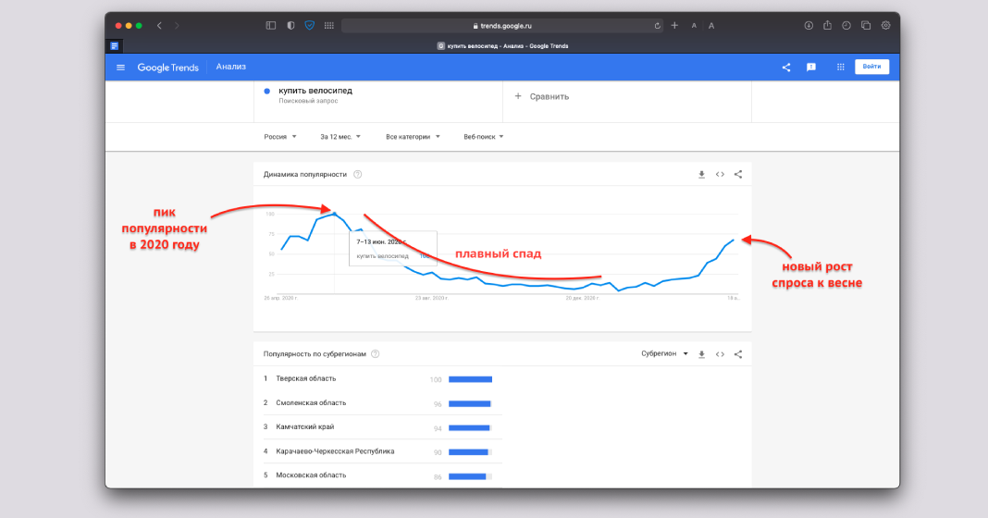Click the Safari share toolbar icon
This screenshot has height=518, width=988.
[827, 25]
